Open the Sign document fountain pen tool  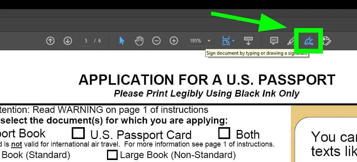click(x=309, y=41)
